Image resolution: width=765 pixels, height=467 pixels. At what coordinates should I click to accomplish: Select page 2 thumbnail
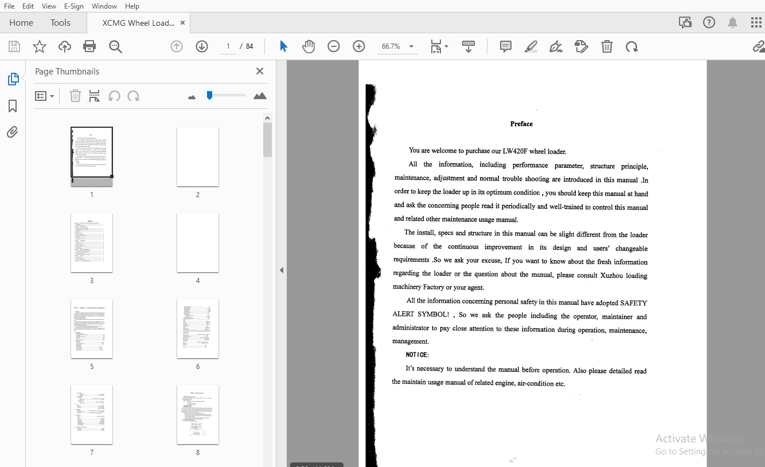click(x=198, y=156)
